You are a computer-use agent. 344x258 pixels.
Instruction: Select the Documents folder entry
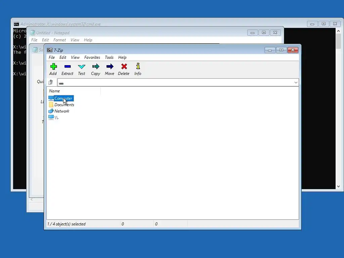[61, 105]
